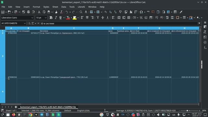Click column C header
This screenshot has height=117, width=208.
click(74, 28)
